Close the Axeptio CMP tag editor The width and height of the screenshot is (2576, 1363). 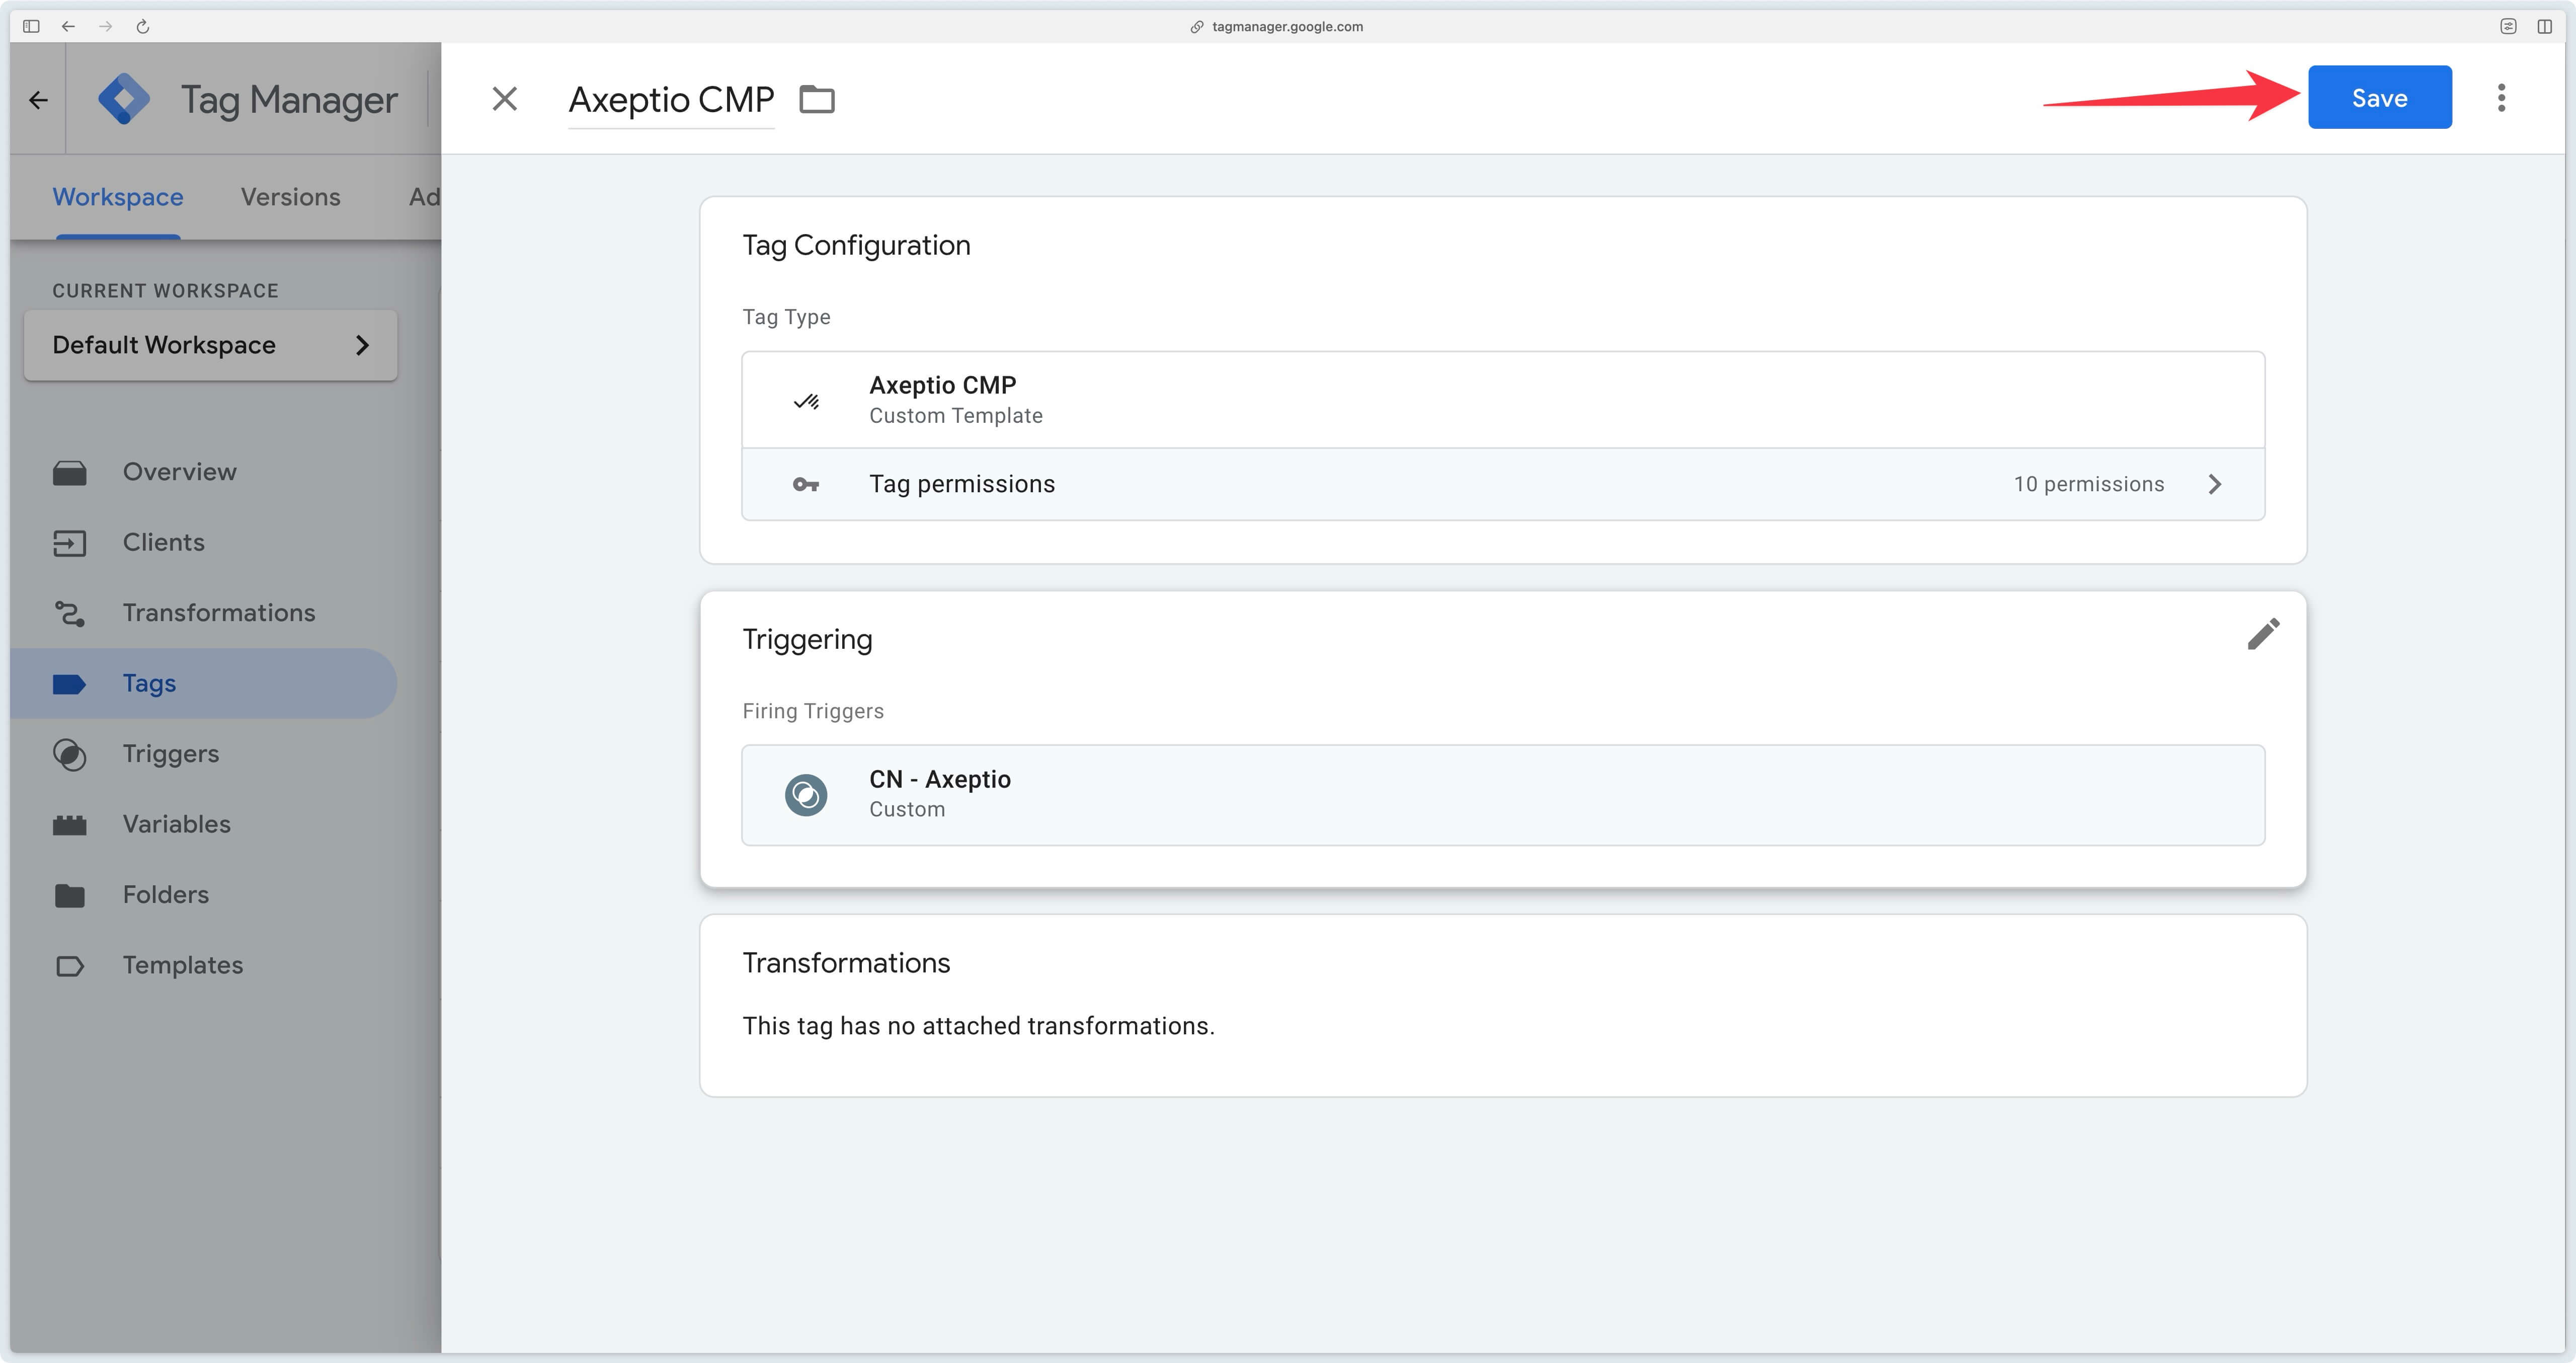tap(505, 98)
